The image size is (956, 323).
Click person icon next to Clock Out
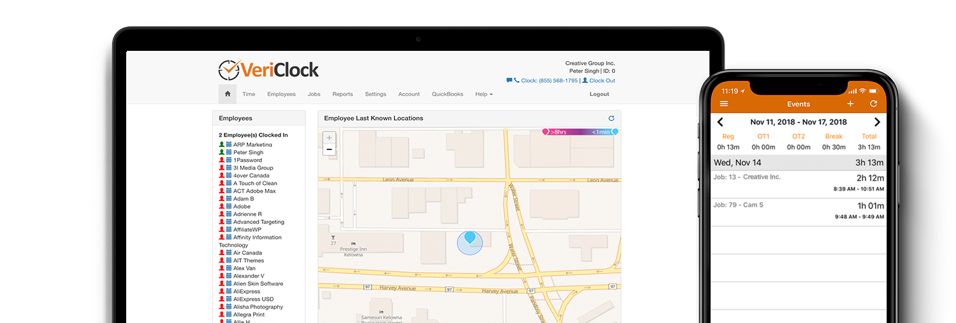point(585,81)
